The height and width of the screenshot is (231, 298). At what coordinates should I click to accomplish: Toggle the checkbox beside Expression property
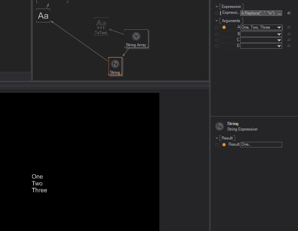(x=217, y=13)
